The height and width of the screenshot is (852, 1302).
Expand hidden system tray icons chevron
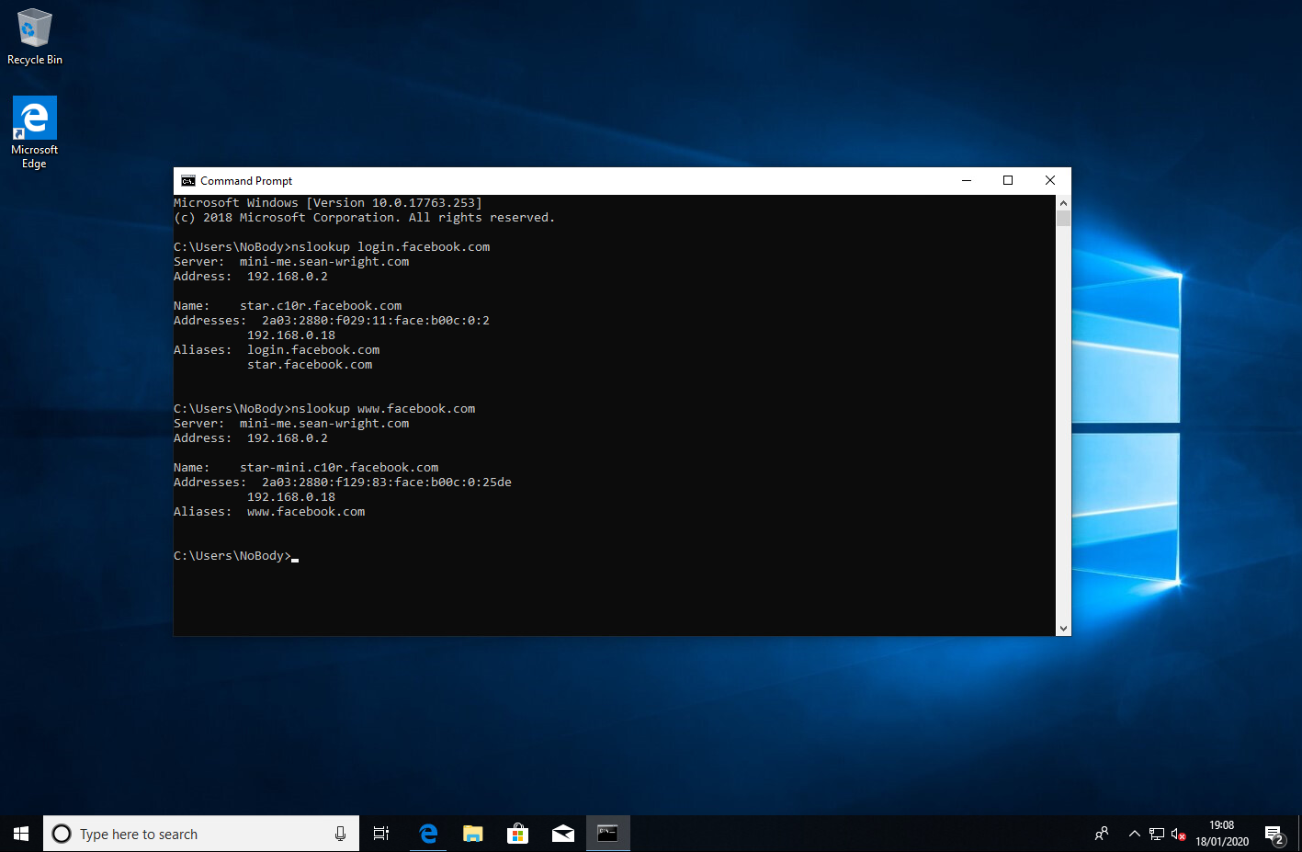tap(1135, 834)
